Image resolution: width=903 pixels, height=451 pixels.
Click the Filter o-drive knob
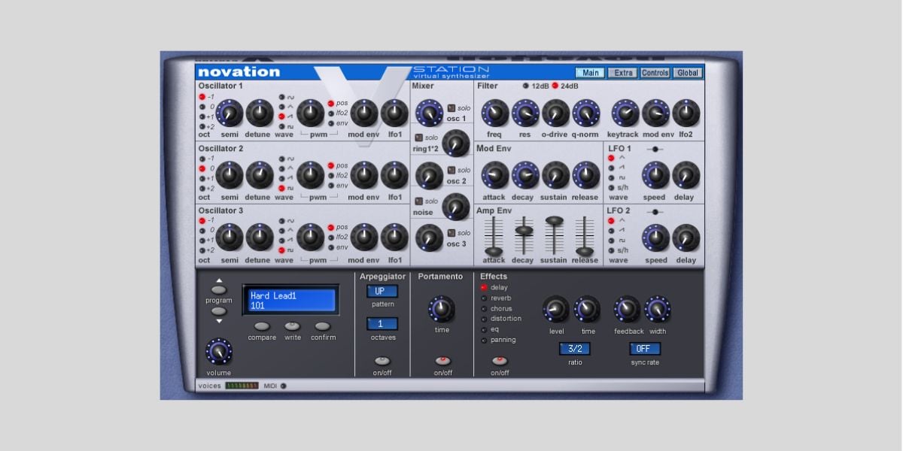555,113
